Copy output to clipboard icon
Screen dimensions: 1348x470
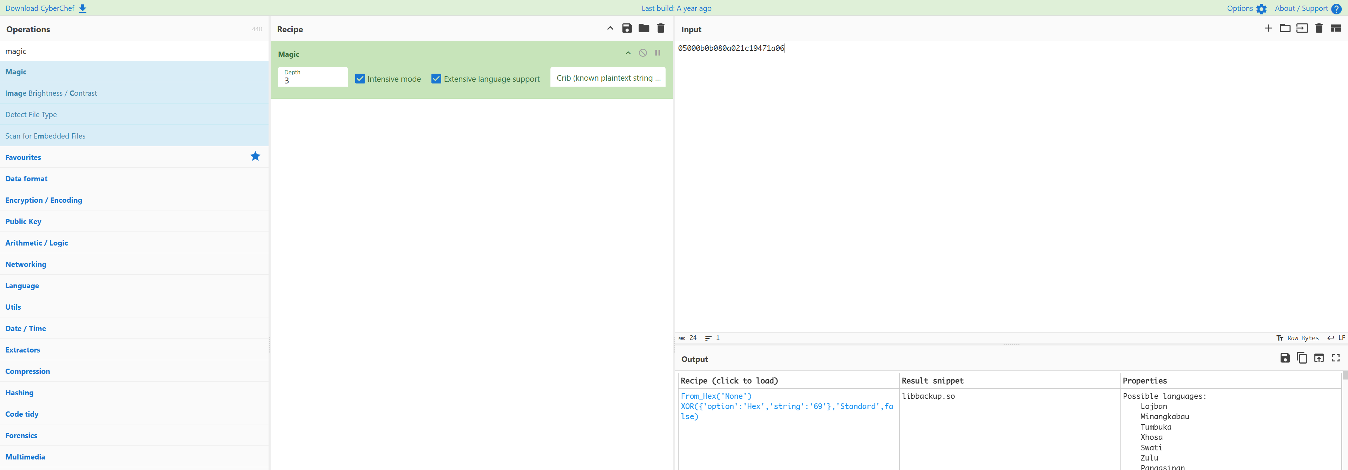(x=1301, y=358)
